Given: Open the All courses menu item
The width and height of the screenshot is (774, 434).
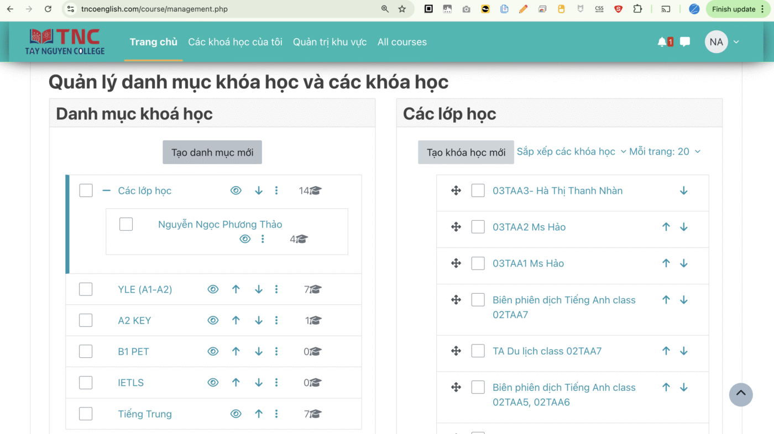Looking at the screenshot, I should pos(402,42).
